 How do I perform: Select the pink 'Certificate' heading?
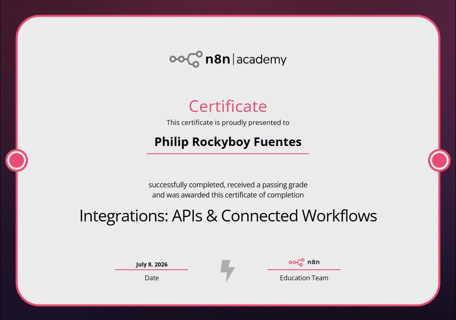pos(228,106)
